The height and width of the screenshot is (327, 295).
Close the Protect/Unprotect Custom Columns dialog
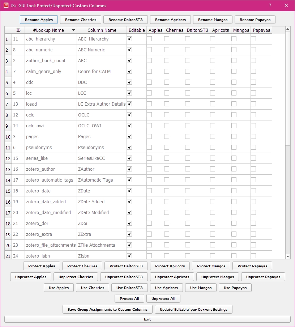click(286, 6)
